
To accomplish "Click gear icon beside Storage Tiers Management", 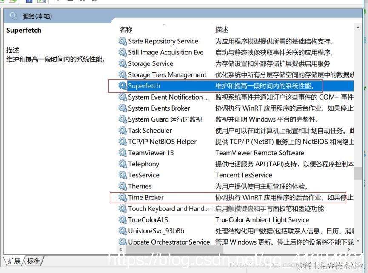I will point(123,74).
